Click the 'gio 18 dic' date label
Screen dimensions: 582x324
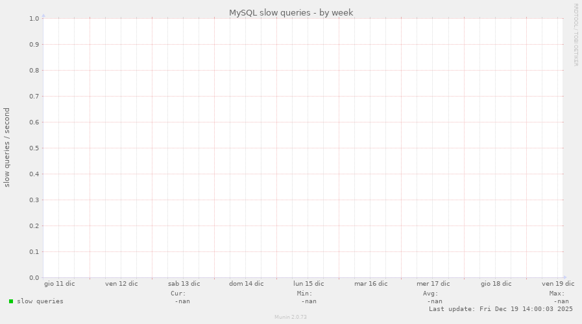tap(496, 284)
